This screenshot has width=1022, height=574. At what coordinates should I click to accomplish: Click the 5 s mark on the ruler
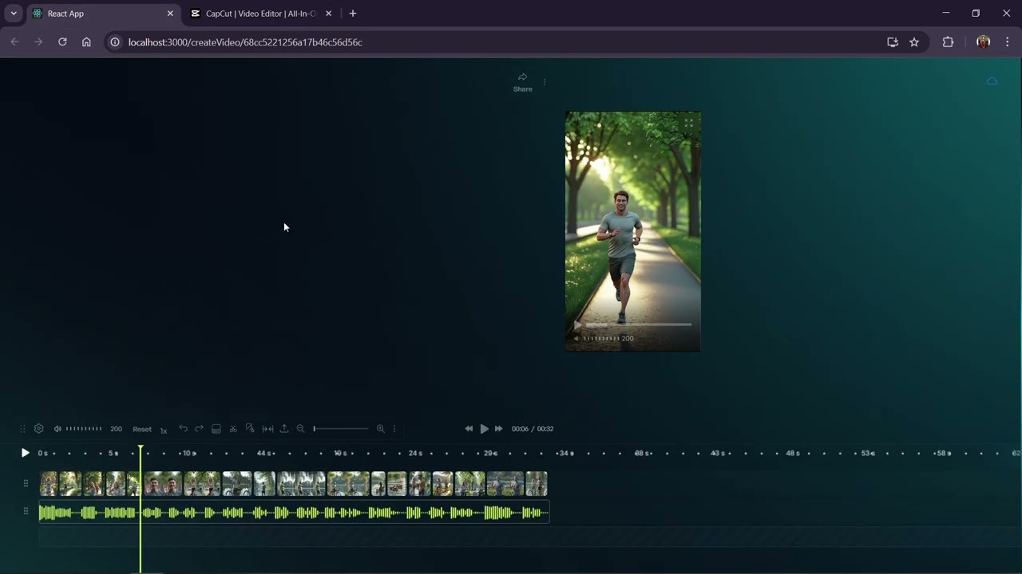tap(113, 453)
